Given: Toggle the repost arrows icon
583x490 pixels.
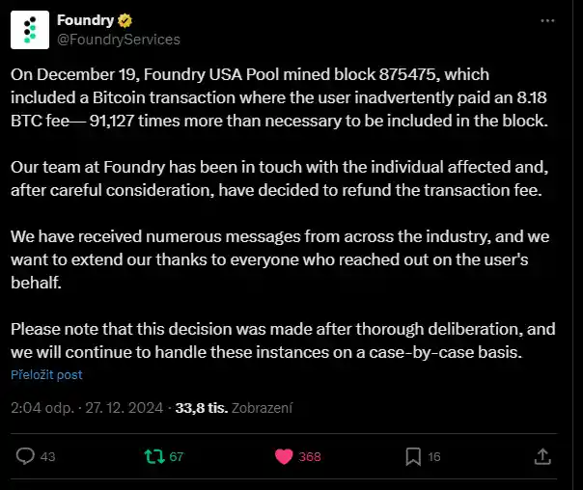Looking at the screenshot, I should [x=154, y=456].
